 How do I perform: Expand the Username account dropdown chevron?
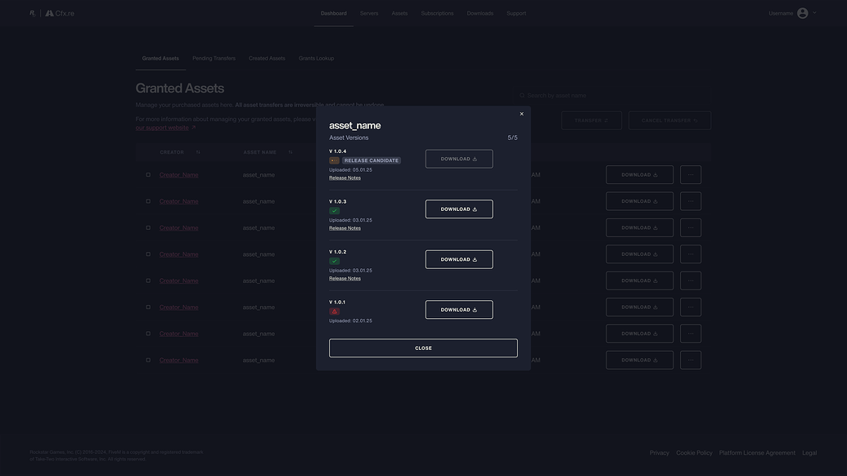coord(814,13)
